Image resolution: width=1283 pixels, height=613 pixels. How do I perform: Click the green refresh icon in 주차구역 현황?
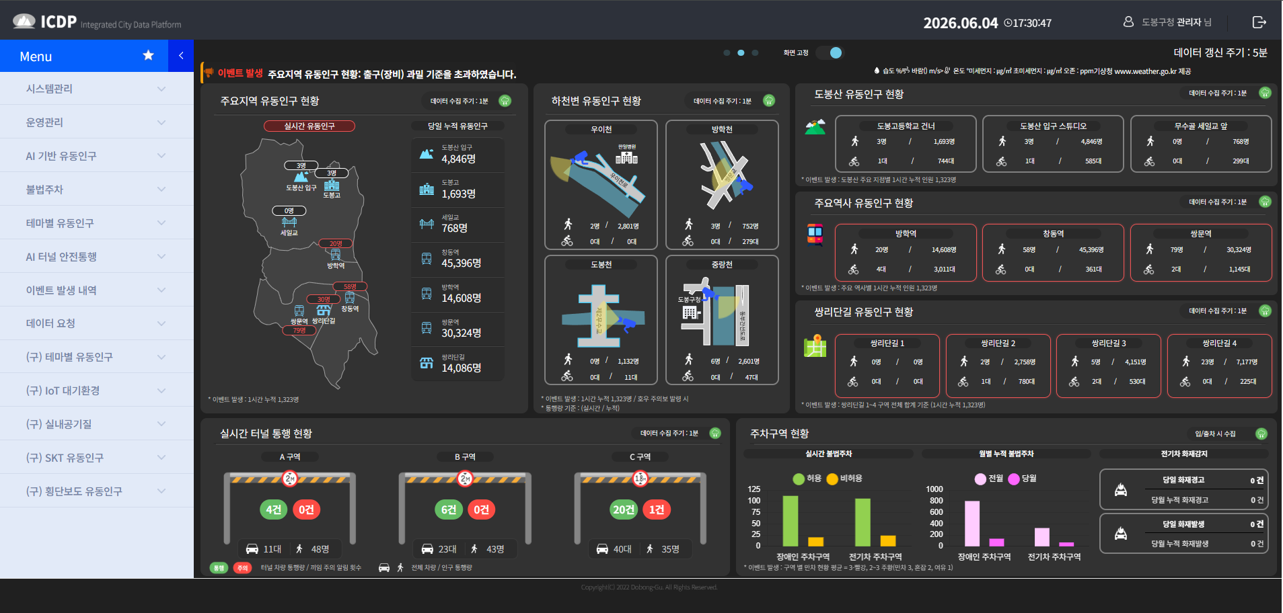pos(1261,434)
